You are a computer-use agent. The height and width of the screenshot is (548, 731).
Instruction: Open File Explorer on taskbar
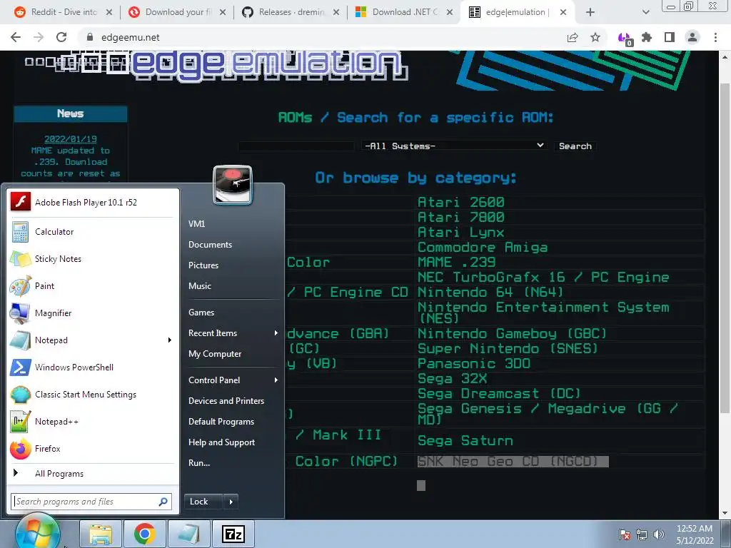[100, 534]
